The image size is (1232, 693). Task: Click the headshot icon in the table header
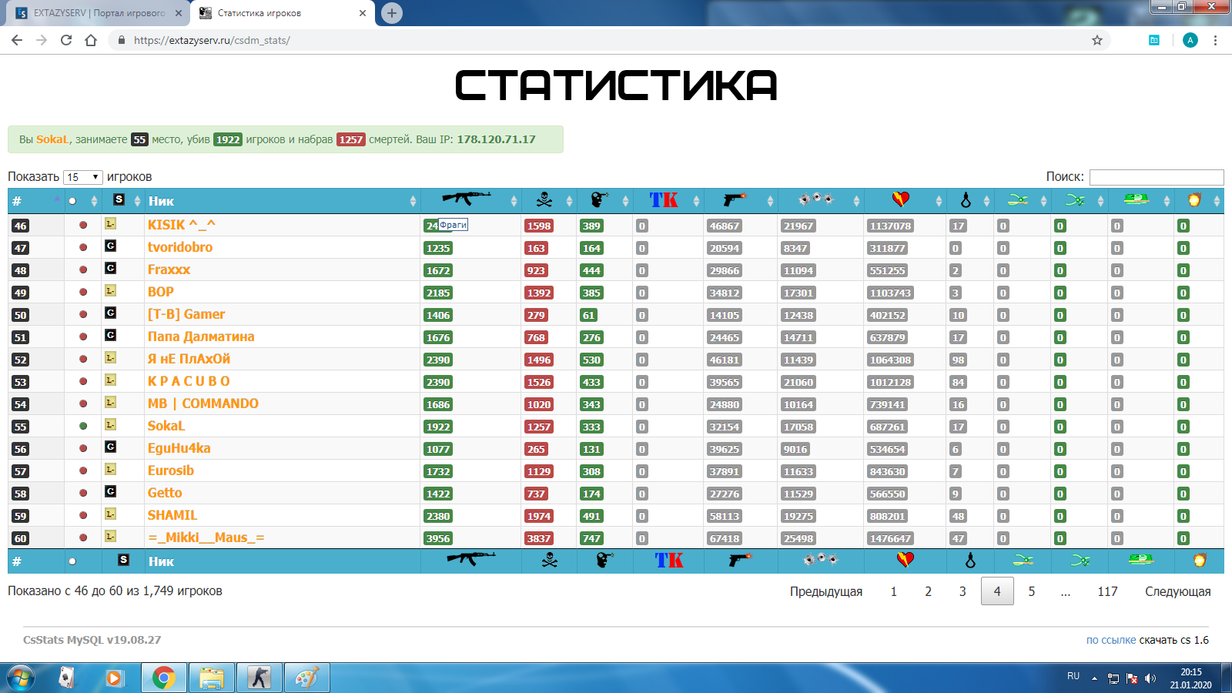coord(599,200)
